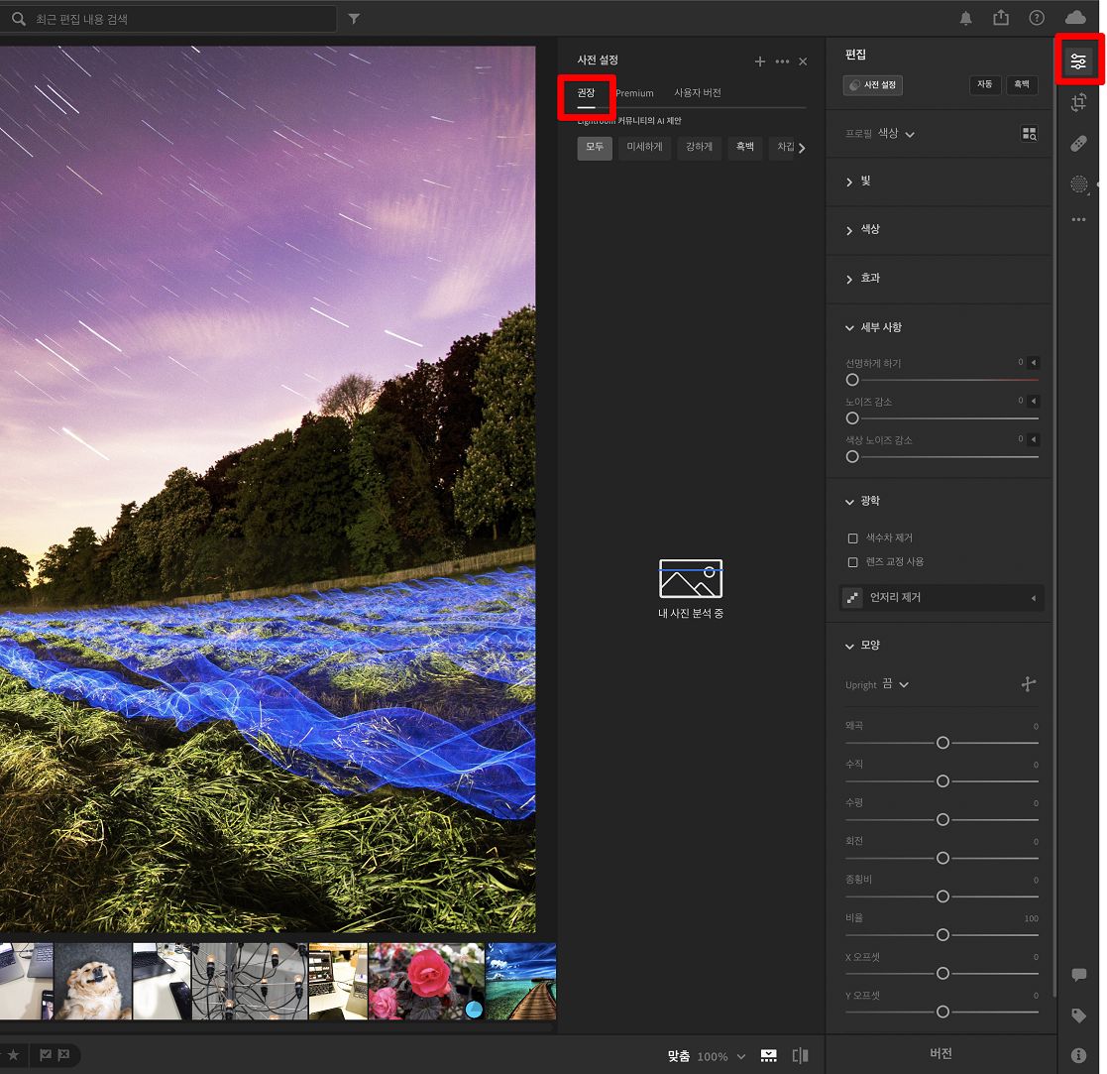This screenshot has height=1074, width=1107.
Task: Open the Masking tool
Action: point(1079,184)
